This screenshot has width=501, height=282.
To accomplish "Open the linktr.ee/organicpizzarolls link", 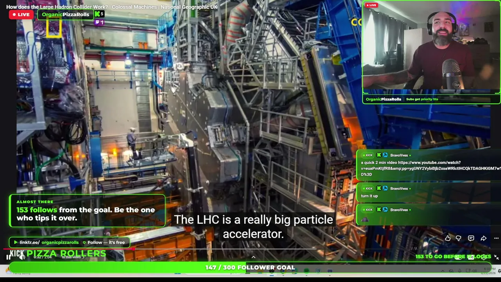I will [x=49, y=242].
